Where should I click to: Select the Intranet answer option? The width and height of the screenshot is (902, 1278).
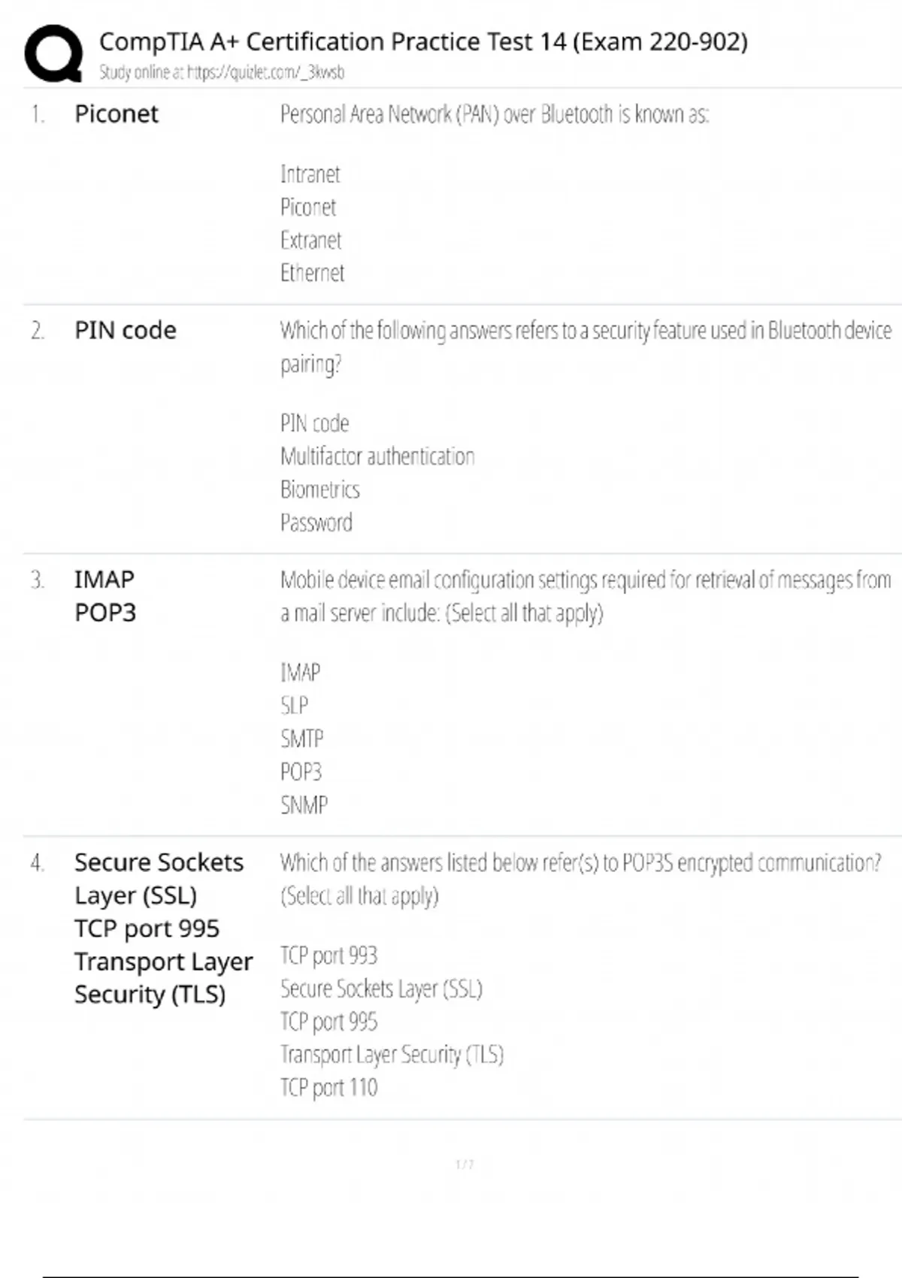tap(310, 174)
